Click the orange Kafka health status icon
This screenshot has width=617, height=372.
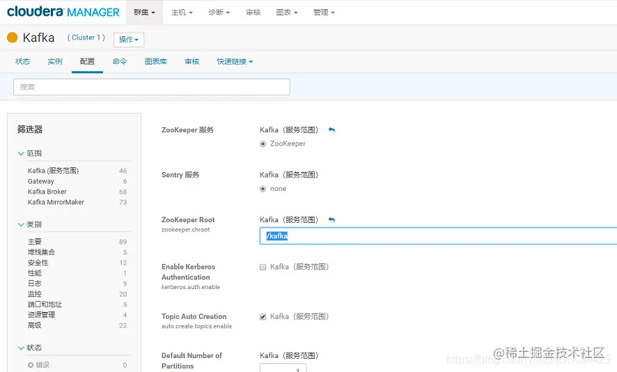(13, 38)
